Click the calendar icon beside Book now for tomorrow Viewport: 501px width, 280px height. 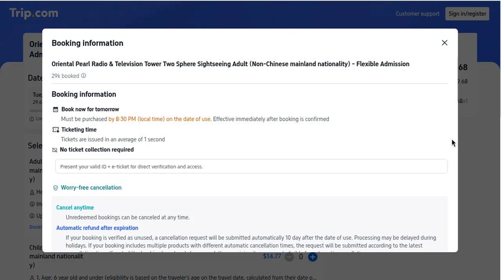[56, 109]
